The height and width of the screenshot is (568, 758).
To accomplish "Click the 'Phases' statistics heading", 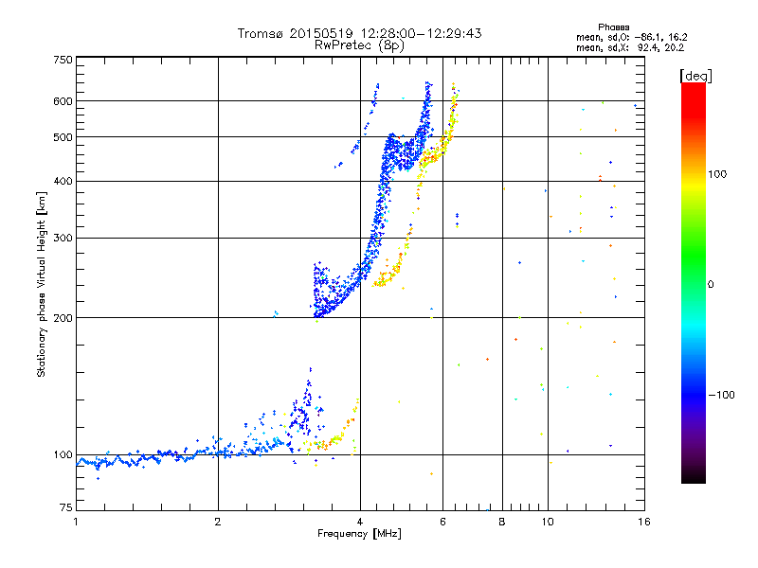I will click(x=613, y=27).
